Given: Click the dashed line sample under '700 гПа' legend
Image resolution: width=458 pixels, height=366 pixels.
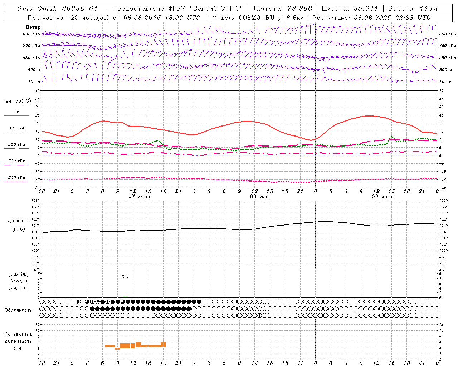Looking at the screenshot, I should pyautogui.click(x=16, y=165).
